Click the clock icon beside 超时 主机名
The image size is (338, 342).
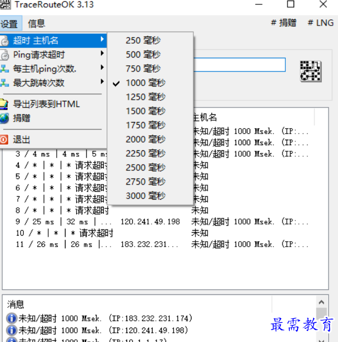pos(4,41)
